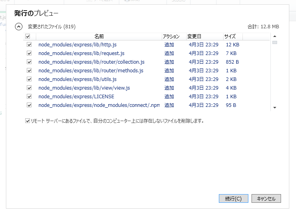Click 追加 action for http.js row
Screen dimensions: 296x213
click(x=169, y=45)
